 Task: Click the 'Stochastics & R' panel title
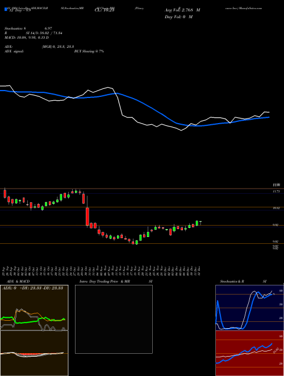232,281
